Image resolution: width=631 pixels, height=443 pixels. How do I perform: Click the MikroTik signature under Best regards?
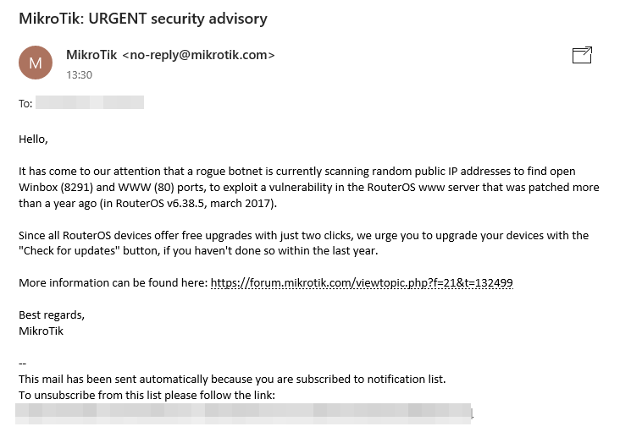(41, 331)
